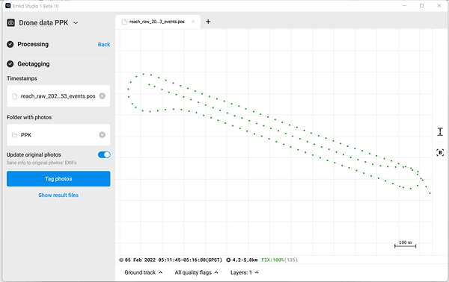Remove the reach_raw events.pos timestamps file
Viewport: 449px width, 282px height.
point(103,96)
